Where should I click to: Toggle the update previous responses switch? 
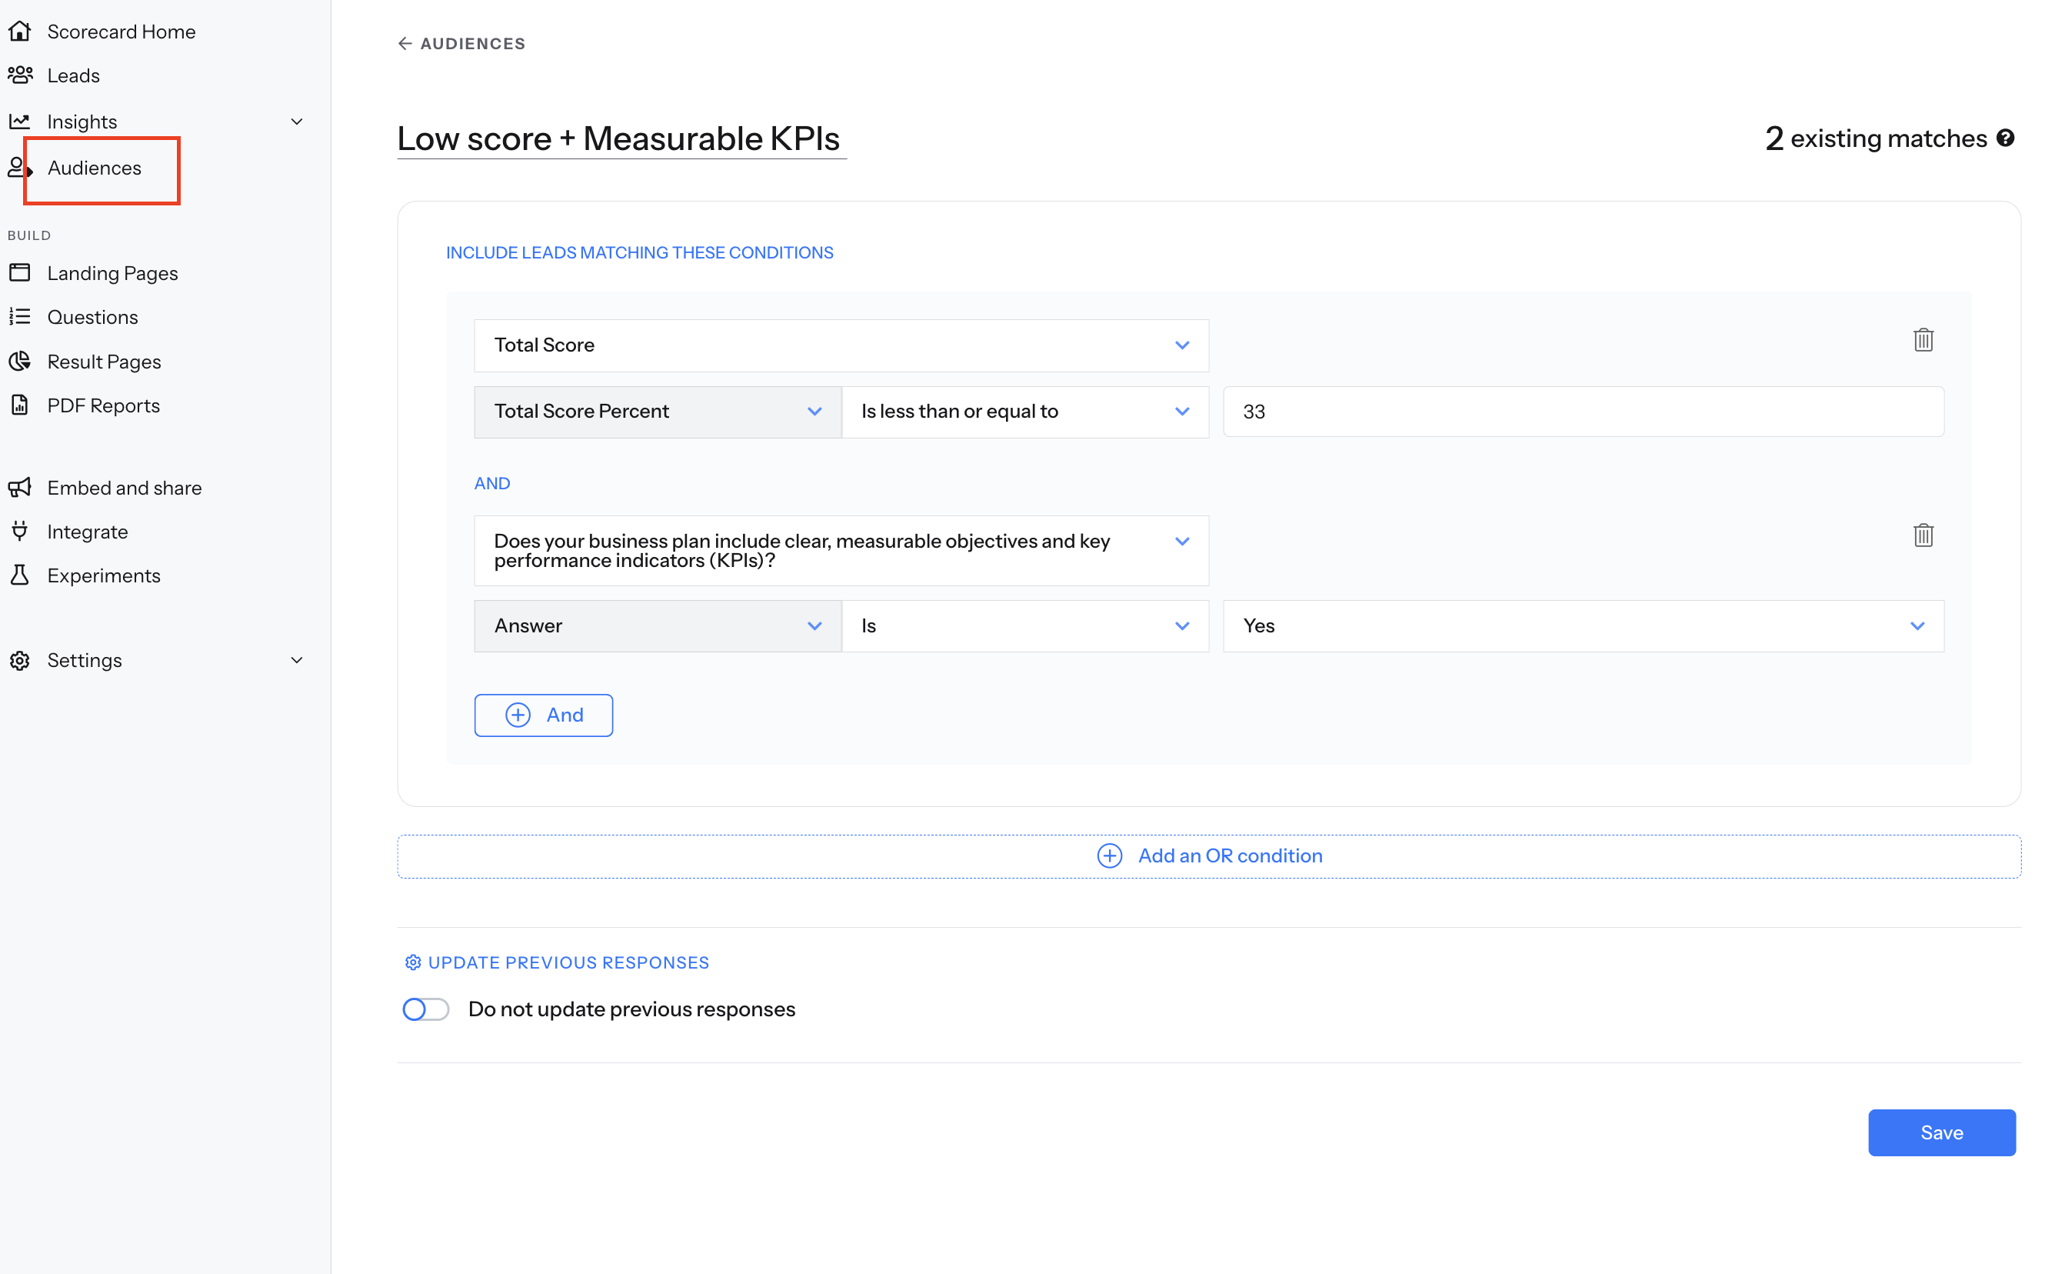(x=425, y=1009)
